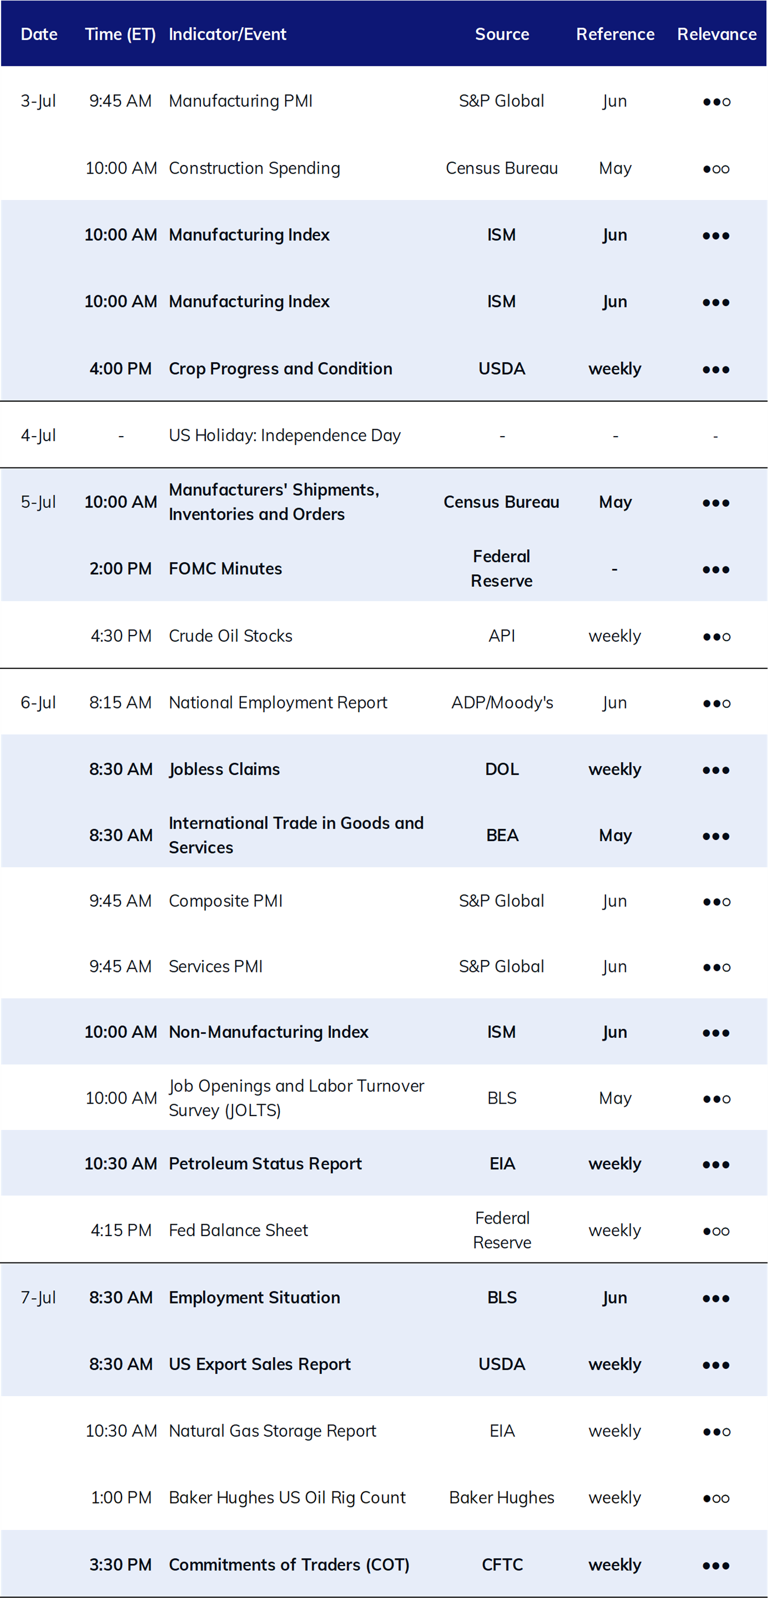Open the FOMC Minutes event
The width and height of the screenshot is (768, 1600).
(225, 568)
